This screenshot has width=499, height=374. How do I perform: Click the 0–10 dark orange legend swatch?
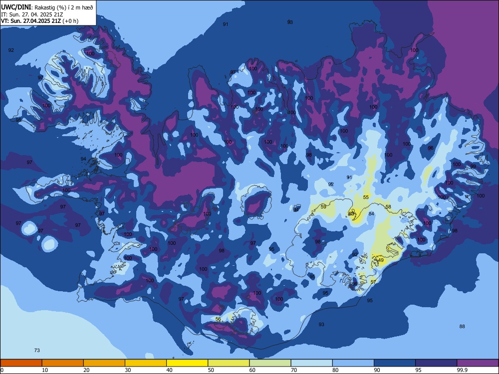pyautogui.click(x=21, y=363)
